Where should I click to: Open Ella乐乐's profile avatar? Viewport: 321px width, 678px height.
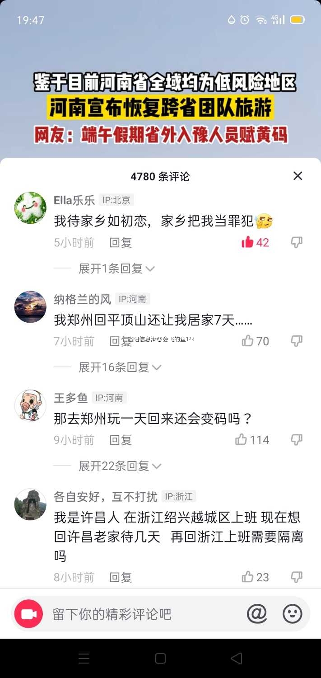[x=30, y=207]
